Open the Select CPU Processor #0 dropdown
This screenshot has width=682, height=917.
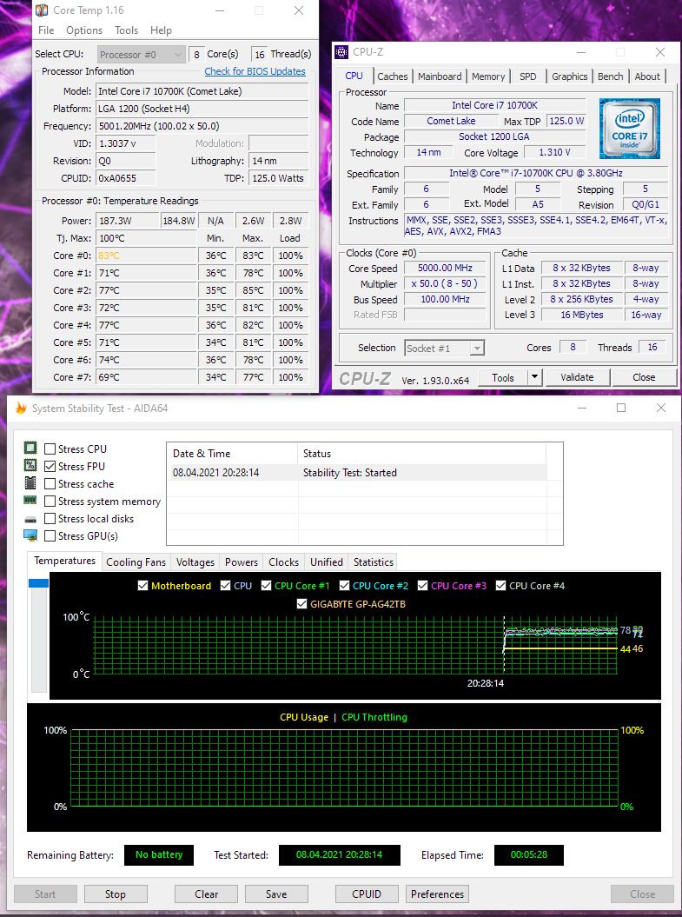(142, 55)
